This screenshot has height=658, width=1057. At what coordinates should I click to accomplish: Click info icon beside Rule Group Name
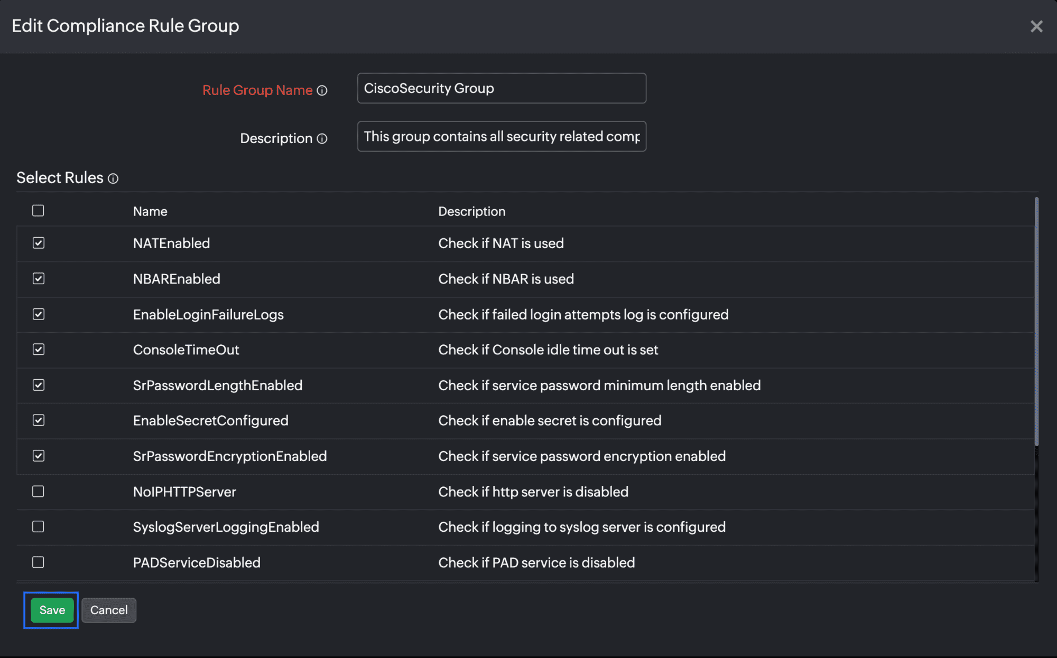click(322, 91)
